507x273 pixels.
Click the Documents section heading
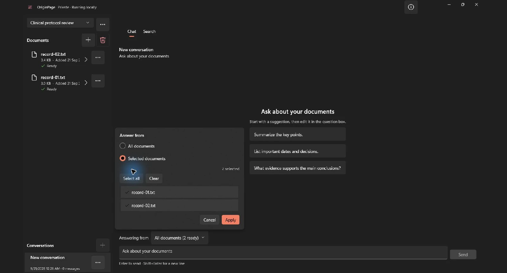38,40
